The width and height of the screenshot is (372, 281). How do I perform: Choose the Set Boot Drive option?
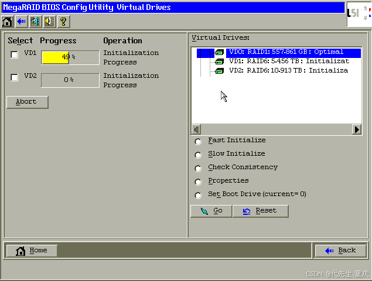(198, 196)
